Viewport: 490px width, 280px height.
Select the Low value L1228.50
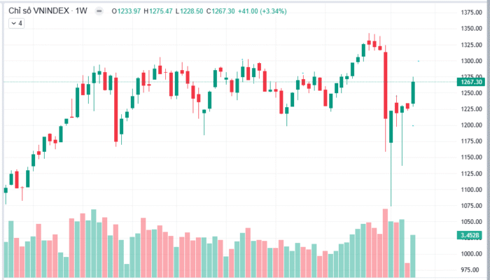(200, 11)
